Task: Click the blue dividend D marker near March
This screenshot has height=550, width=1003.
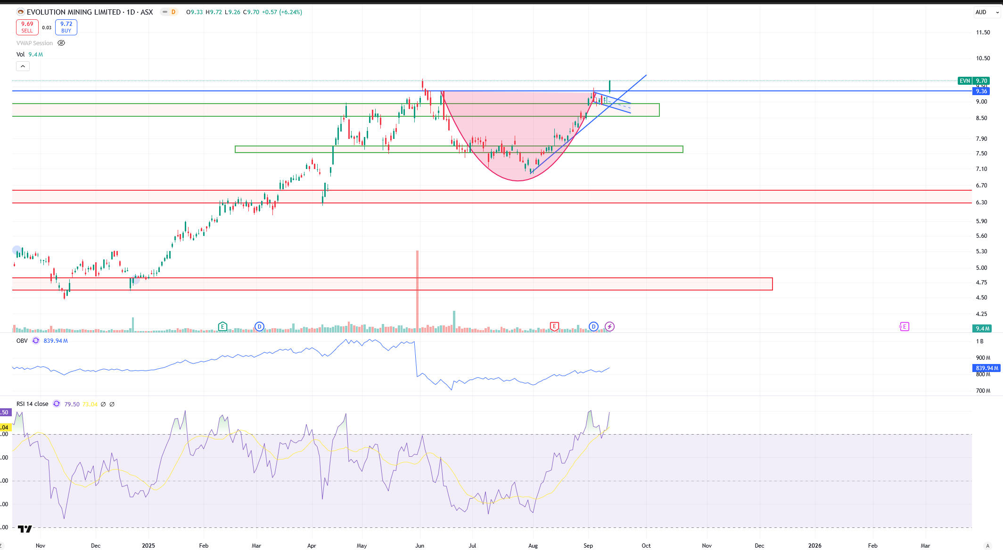Action: coord(259,326)
